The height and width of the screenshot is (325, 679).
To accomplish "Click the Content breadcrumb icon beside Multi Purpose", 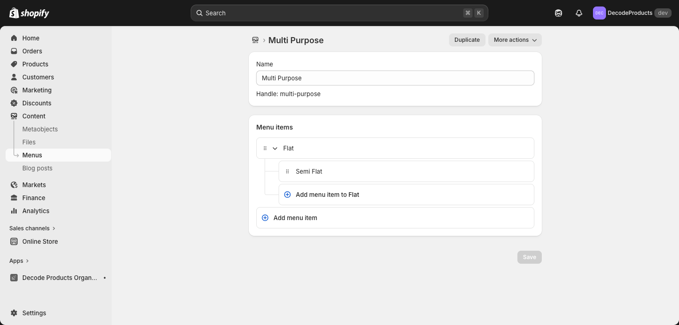I will click(x=255, y=40).
